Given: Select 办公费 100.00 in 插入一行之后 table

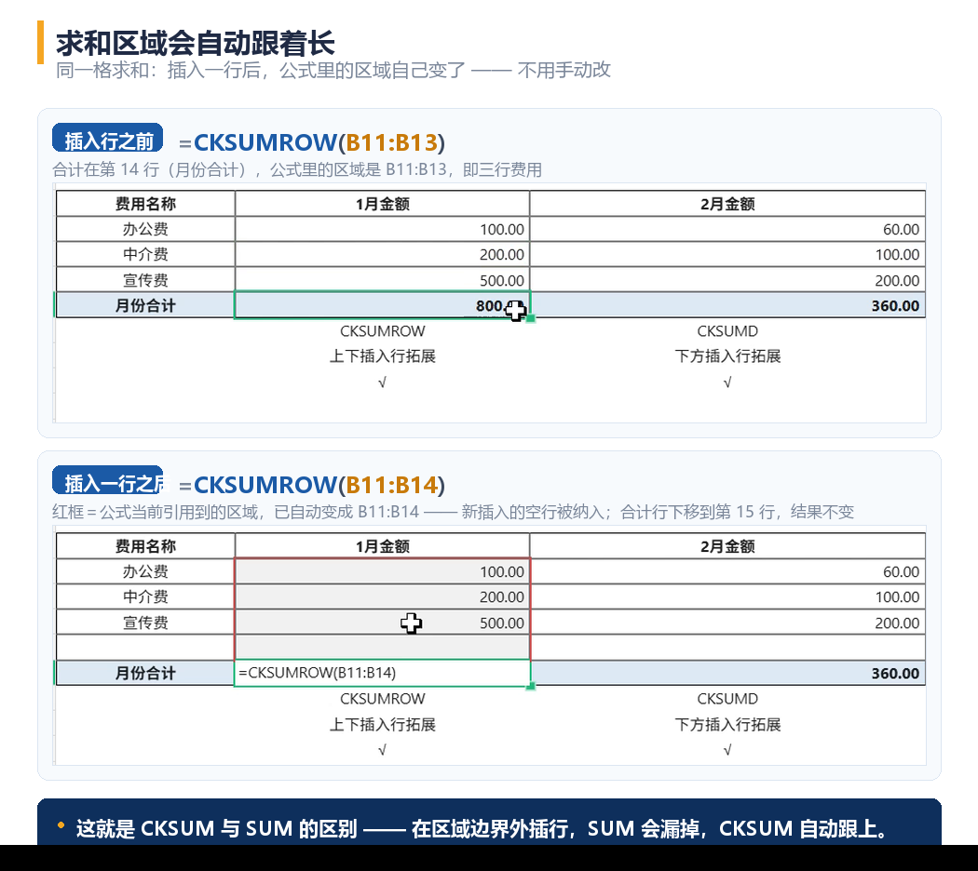Looking at the screenshot, I should click(382, 571).
